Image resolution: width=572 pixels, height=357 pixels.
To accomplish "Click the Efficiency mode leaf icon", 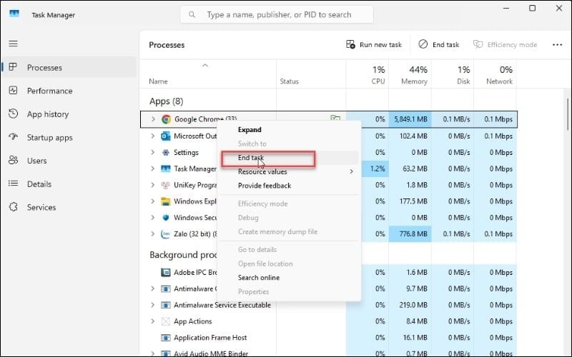I will (478, 44).
